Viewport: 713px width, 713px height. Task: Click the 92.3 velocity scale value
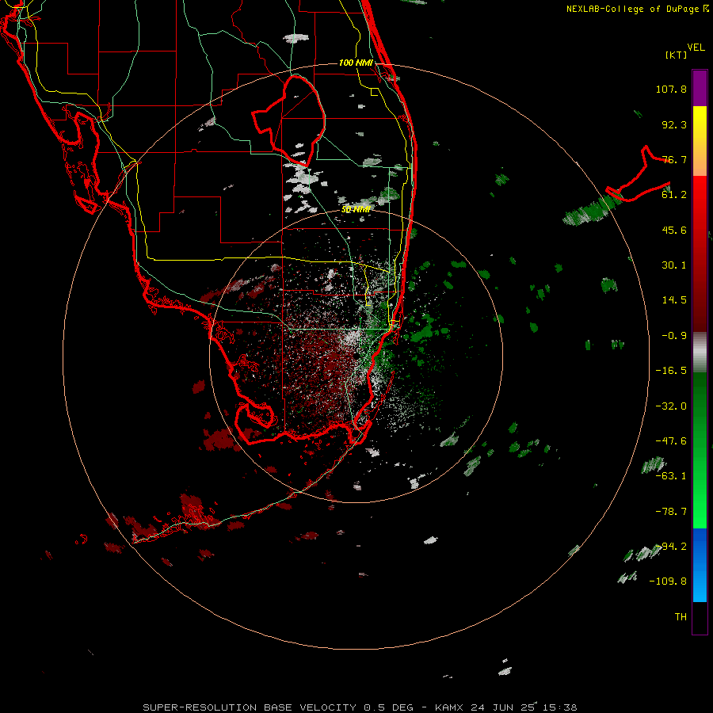[x=674, y=124]
